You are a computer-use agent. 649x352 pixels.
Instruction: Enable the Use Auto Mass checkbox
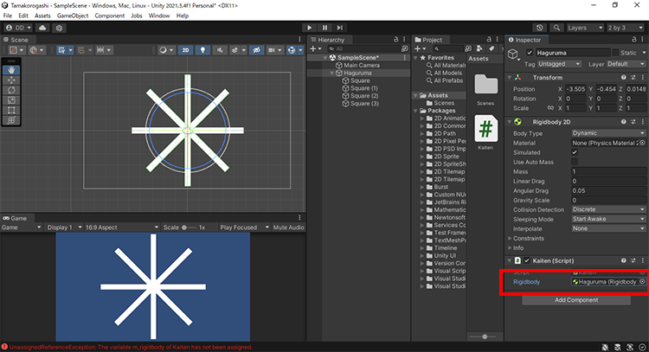(575, 162)
